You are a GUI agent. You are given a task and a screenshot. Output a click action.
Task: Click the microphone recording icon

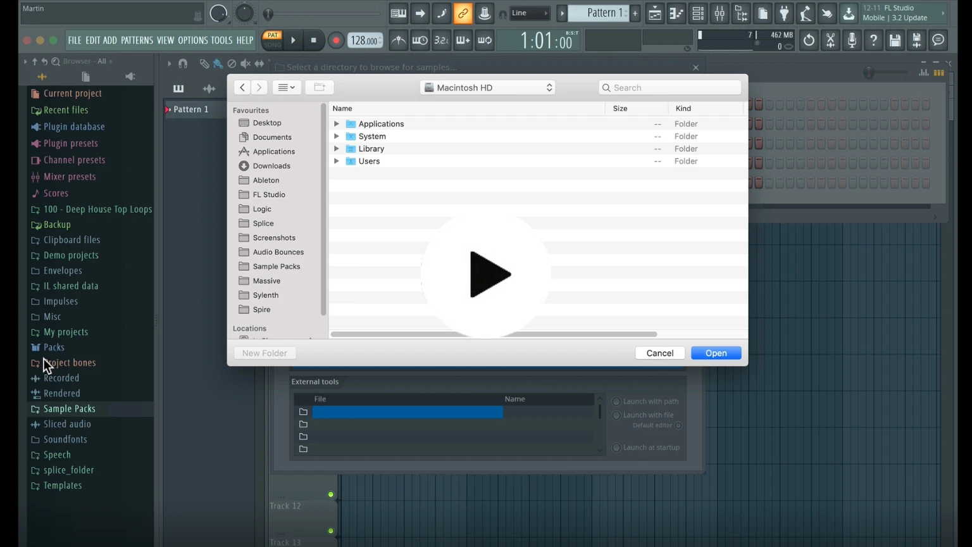(x=852, y=41)
